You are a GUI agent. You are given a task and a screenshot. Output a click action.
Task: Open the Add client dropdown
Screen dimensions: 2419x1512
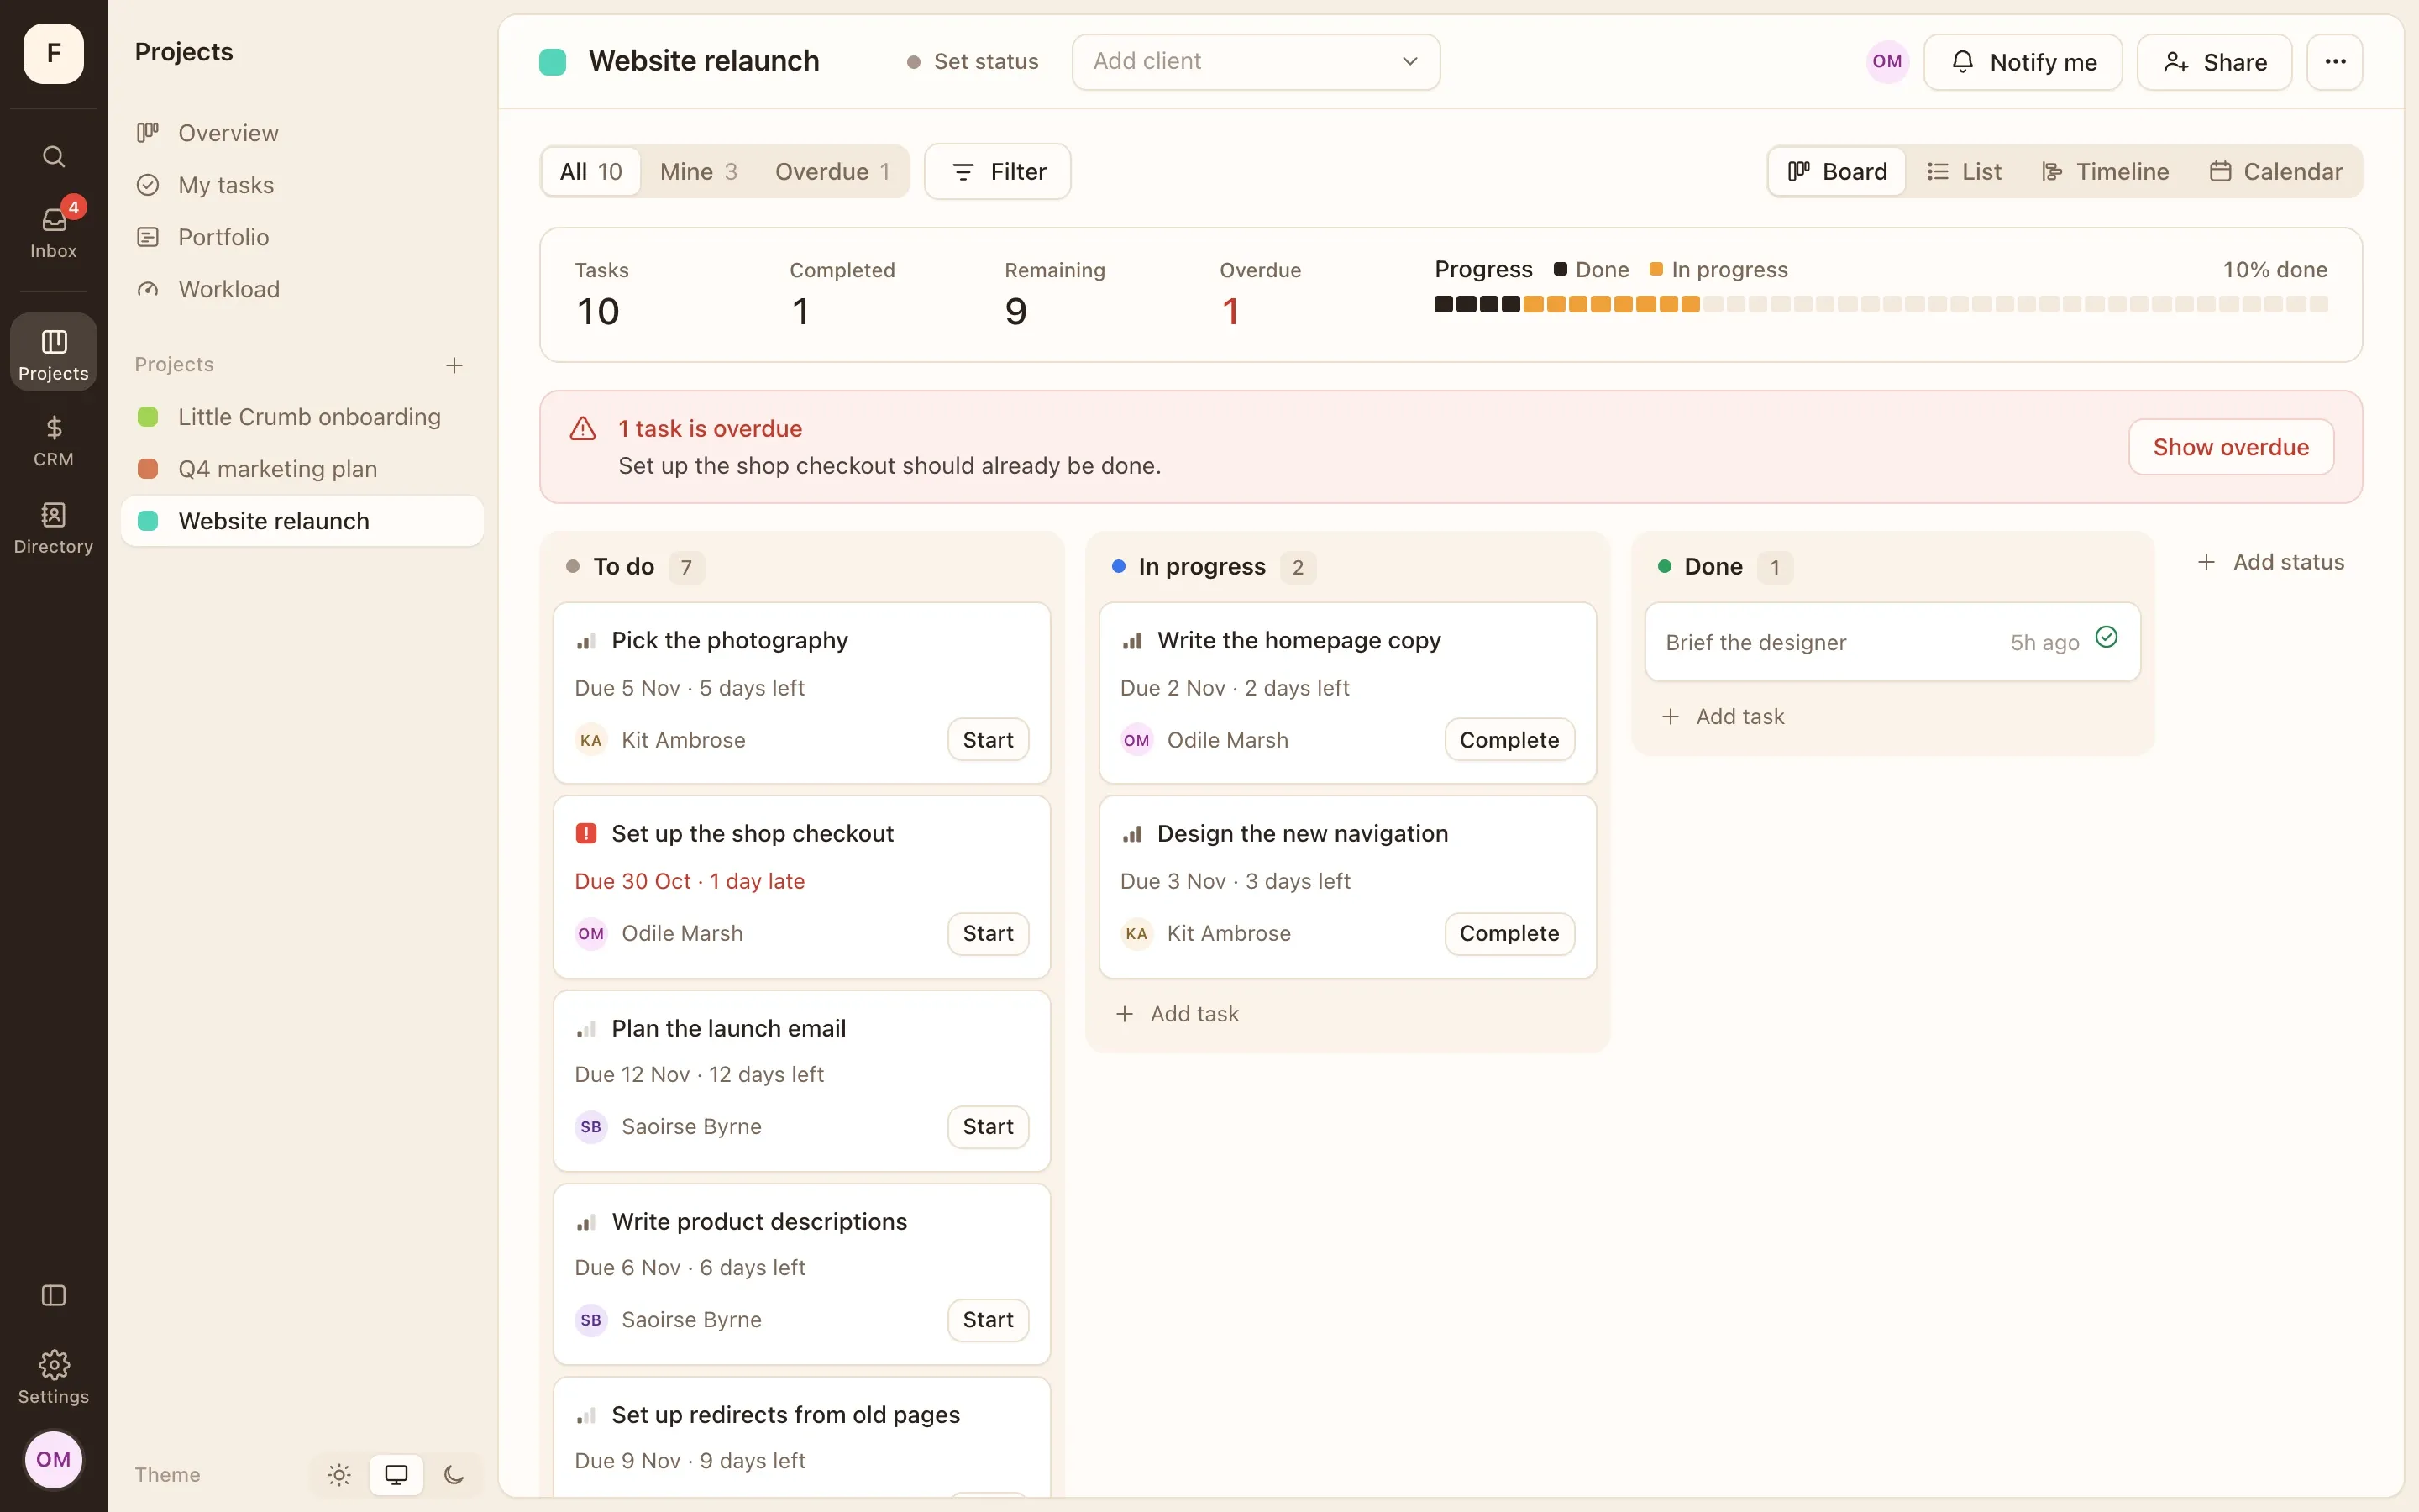click(1256, 62)
